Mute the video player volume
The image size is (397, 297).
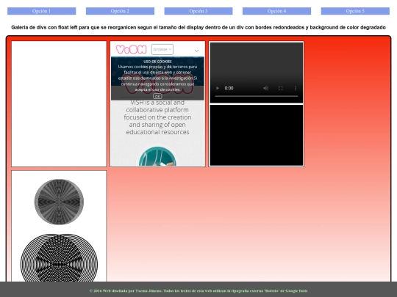265,88
